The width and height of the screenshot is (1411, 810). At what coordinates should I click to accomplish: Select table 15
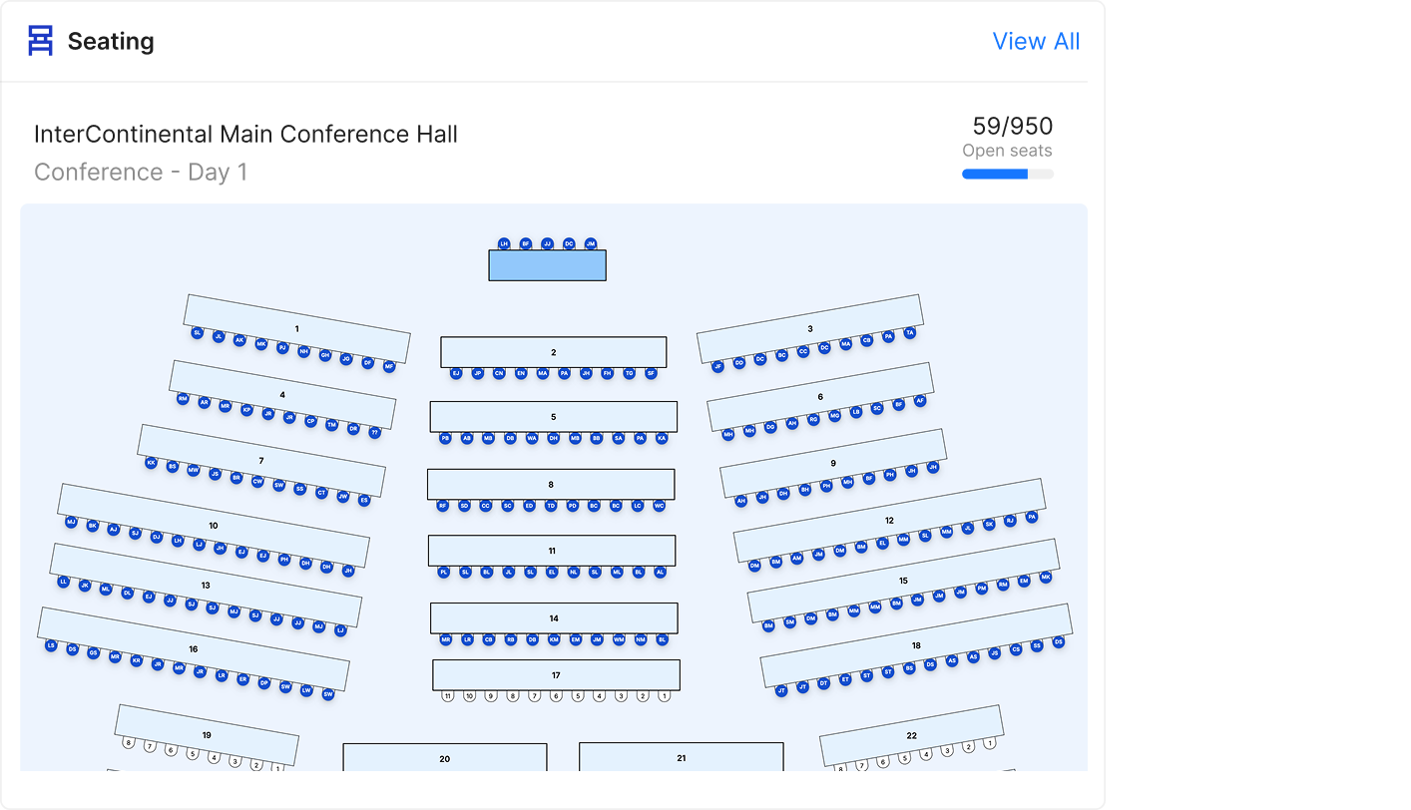(x=903, y=581)
